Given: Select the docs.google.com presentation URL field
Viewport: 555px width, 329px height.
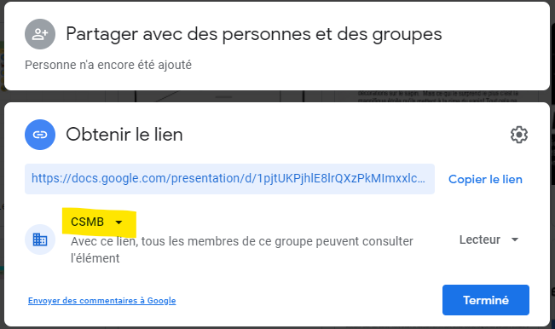Looking at the screenshot, I should pyautogui.click(x=229, y=179).
